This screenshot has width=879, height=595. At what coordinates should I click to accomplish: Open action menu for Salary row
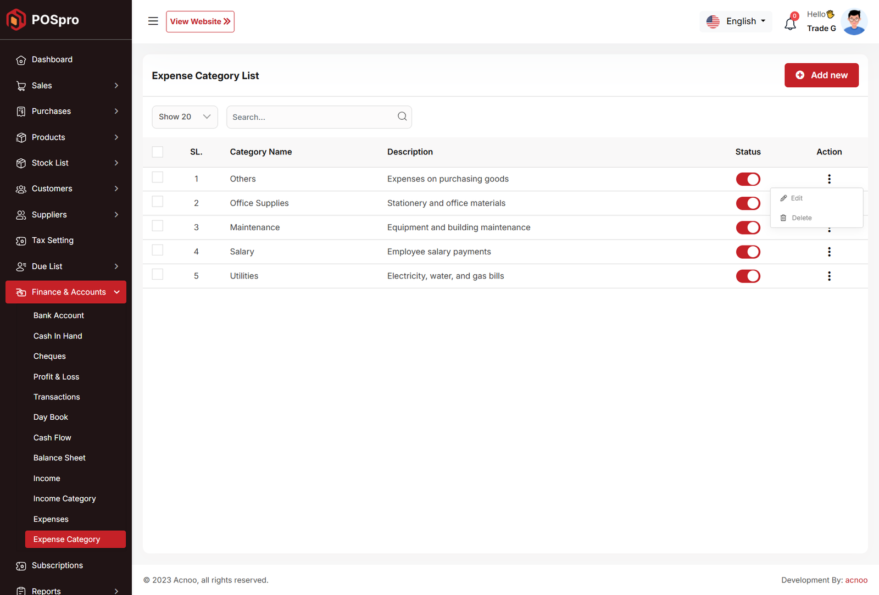click(829, 252)
